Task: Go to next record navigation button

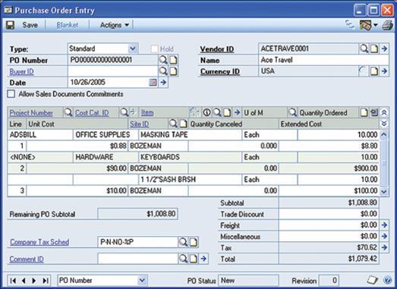Action: pyautogui.click(x=34, y=281)
